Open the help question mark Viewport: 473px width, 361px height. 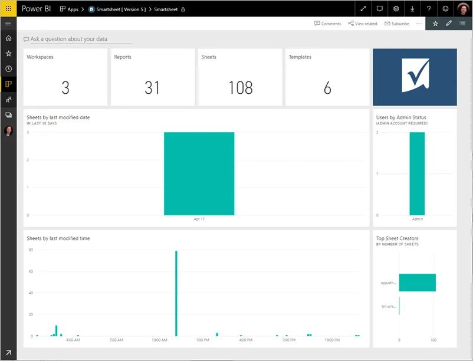pyautogui.click(x=429, y=9)
